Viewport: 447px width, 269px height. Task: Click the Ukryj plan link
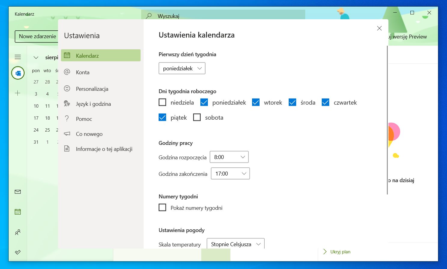pyautogui.click(x=340, y=252)
